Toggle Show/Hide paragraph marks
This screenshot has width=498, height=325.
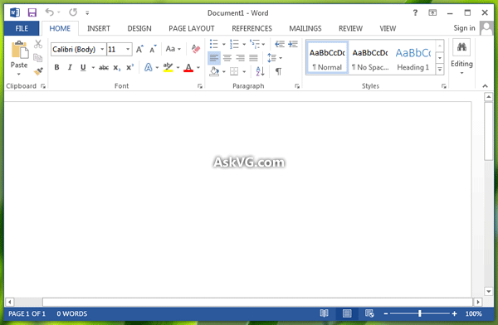coord(279,71)
